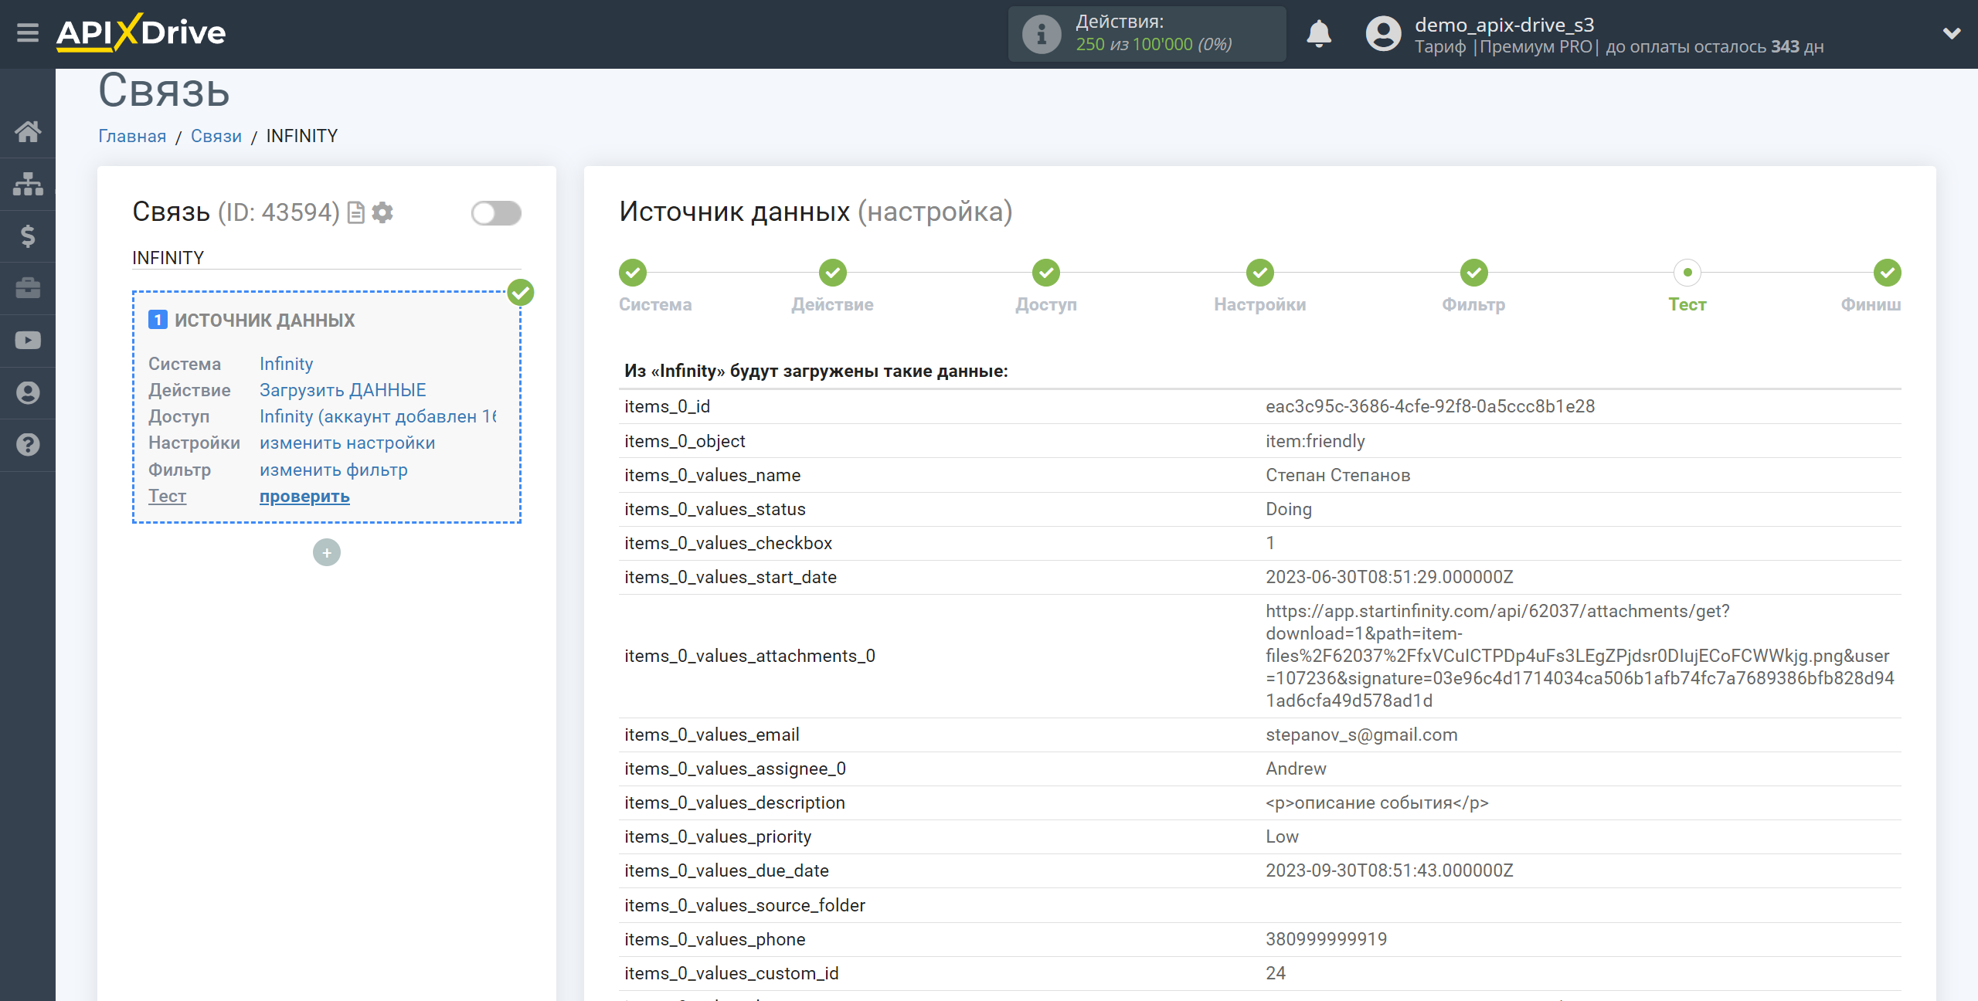Click изменить фильтр link
This screenshot has width=1978, height=1001.
pos(334,470)
